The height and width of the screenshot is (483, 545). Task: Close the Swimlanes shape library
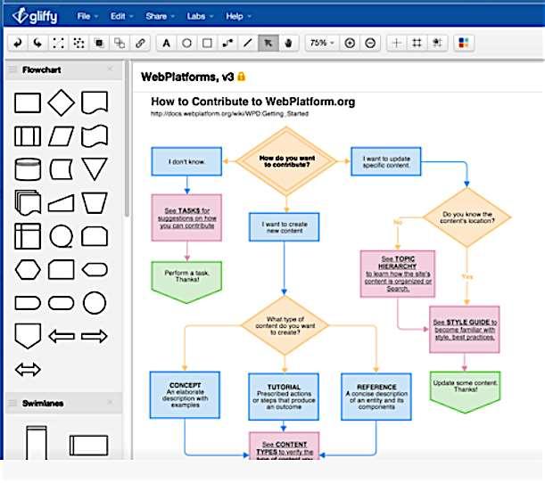111,403
